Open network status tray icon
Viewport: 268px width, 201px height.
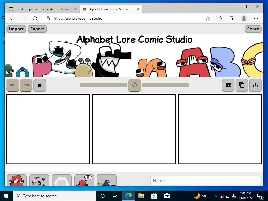[228, 196]
